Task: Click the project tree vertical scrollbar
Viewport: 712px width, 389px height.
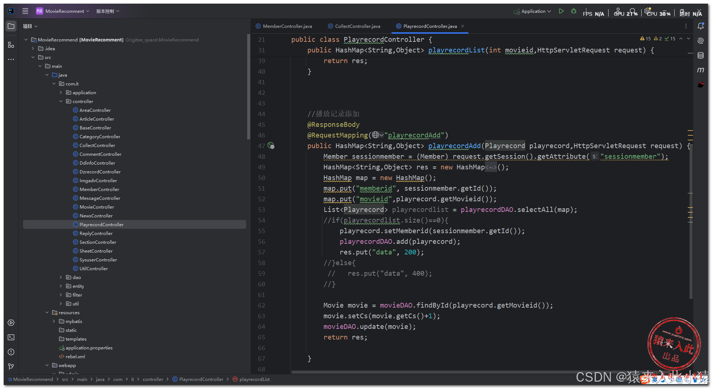Action: click(x=248, y=87)
